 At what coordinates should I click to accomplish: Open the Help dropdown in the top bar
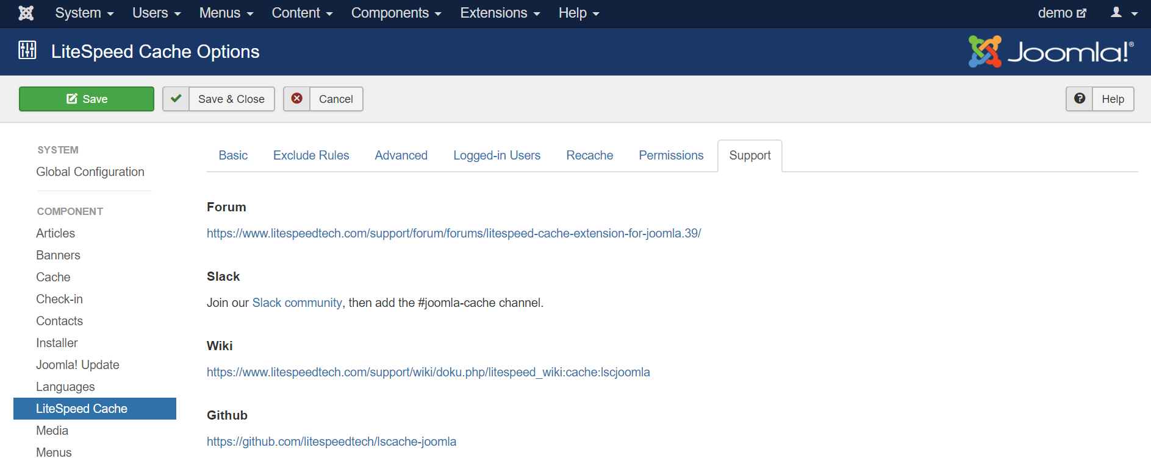coord(579,13)
